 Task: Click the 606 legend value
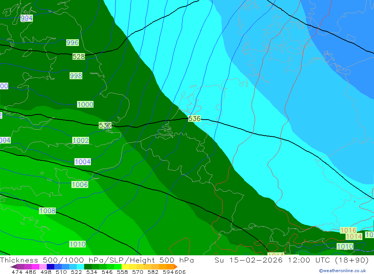coord(180,272)
